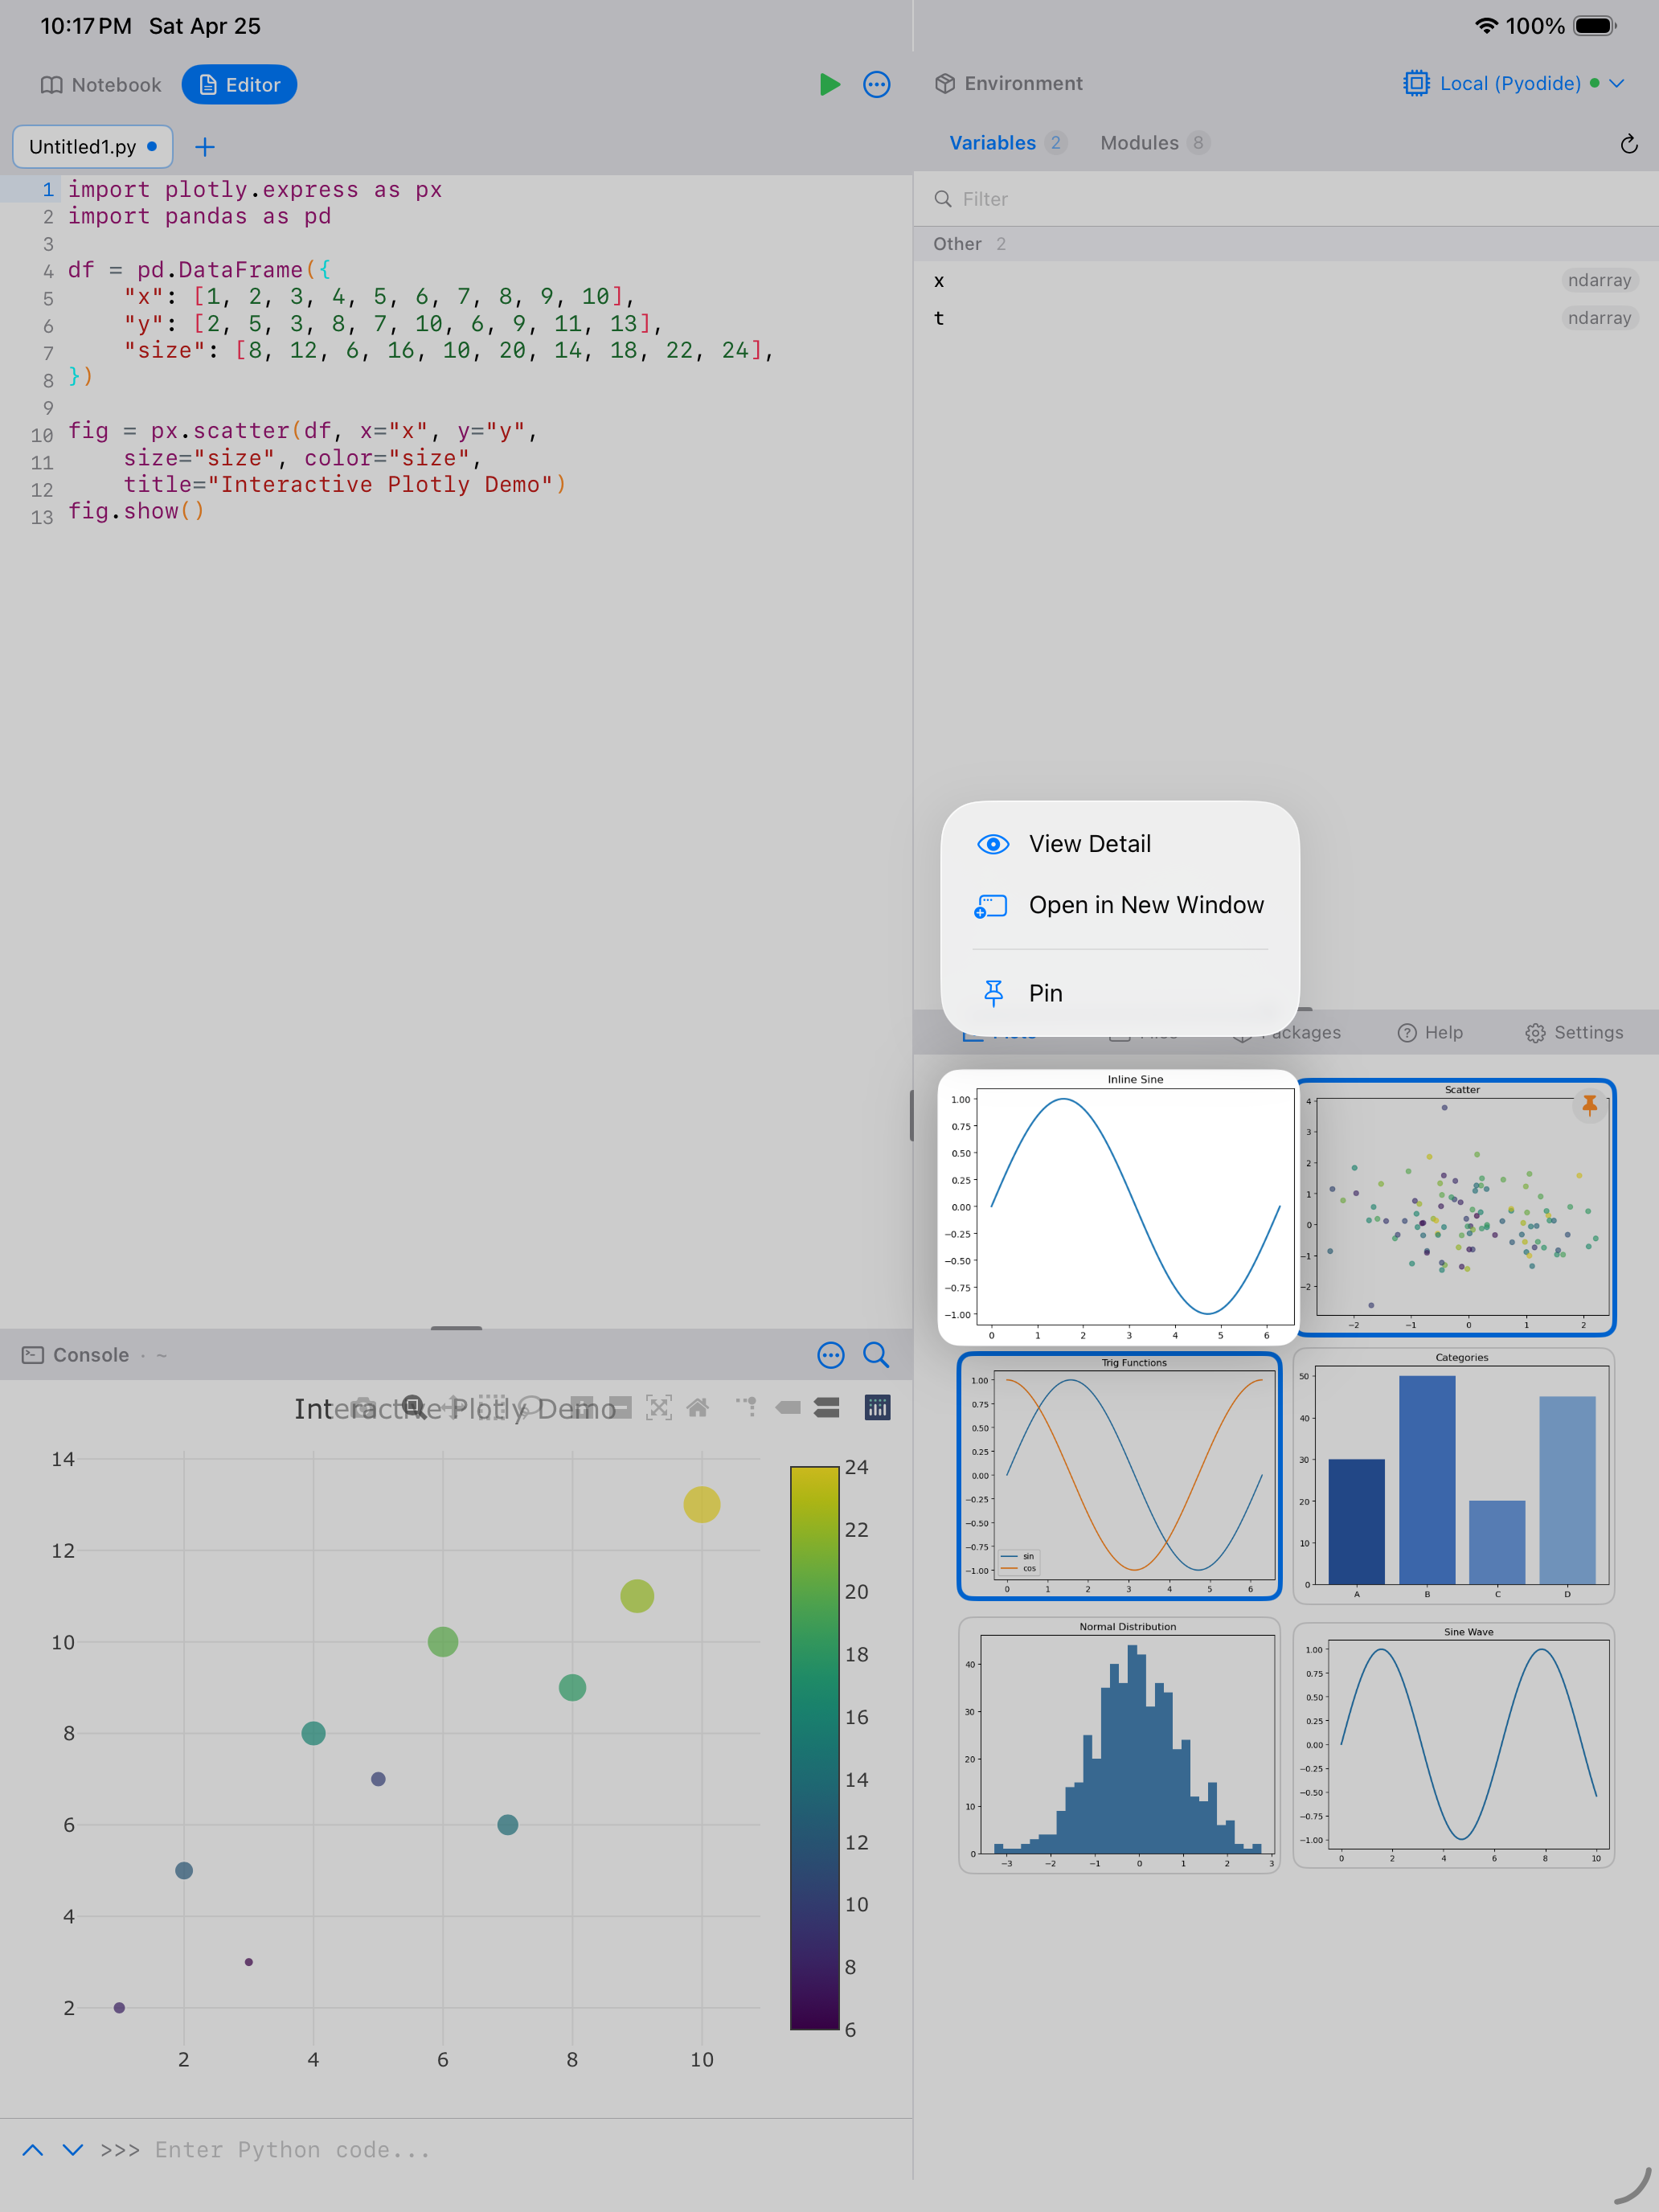This screenshot has height=2212, width=1659.
Task: Click the editor-console divider handle
Action: pos(456,1328)
